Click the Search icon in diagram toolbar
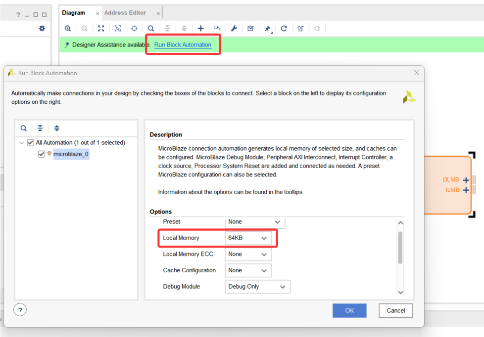Screen dimensions: 484x337 pyautogui.click(x=151, y=28)
